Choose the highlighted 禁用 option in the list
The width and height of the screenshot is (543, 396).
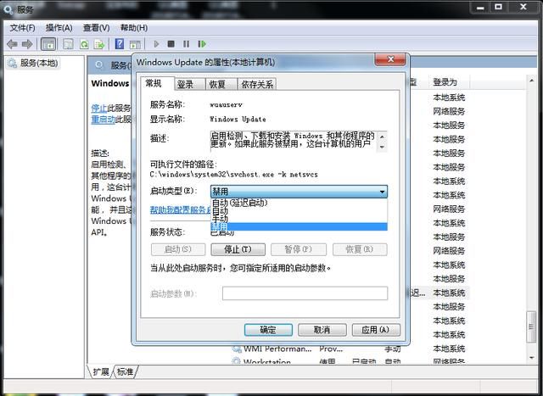pos(299,226)
